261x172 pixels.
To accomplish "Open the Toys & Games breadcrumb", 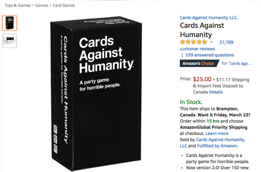I will click(x=18, y=5).
